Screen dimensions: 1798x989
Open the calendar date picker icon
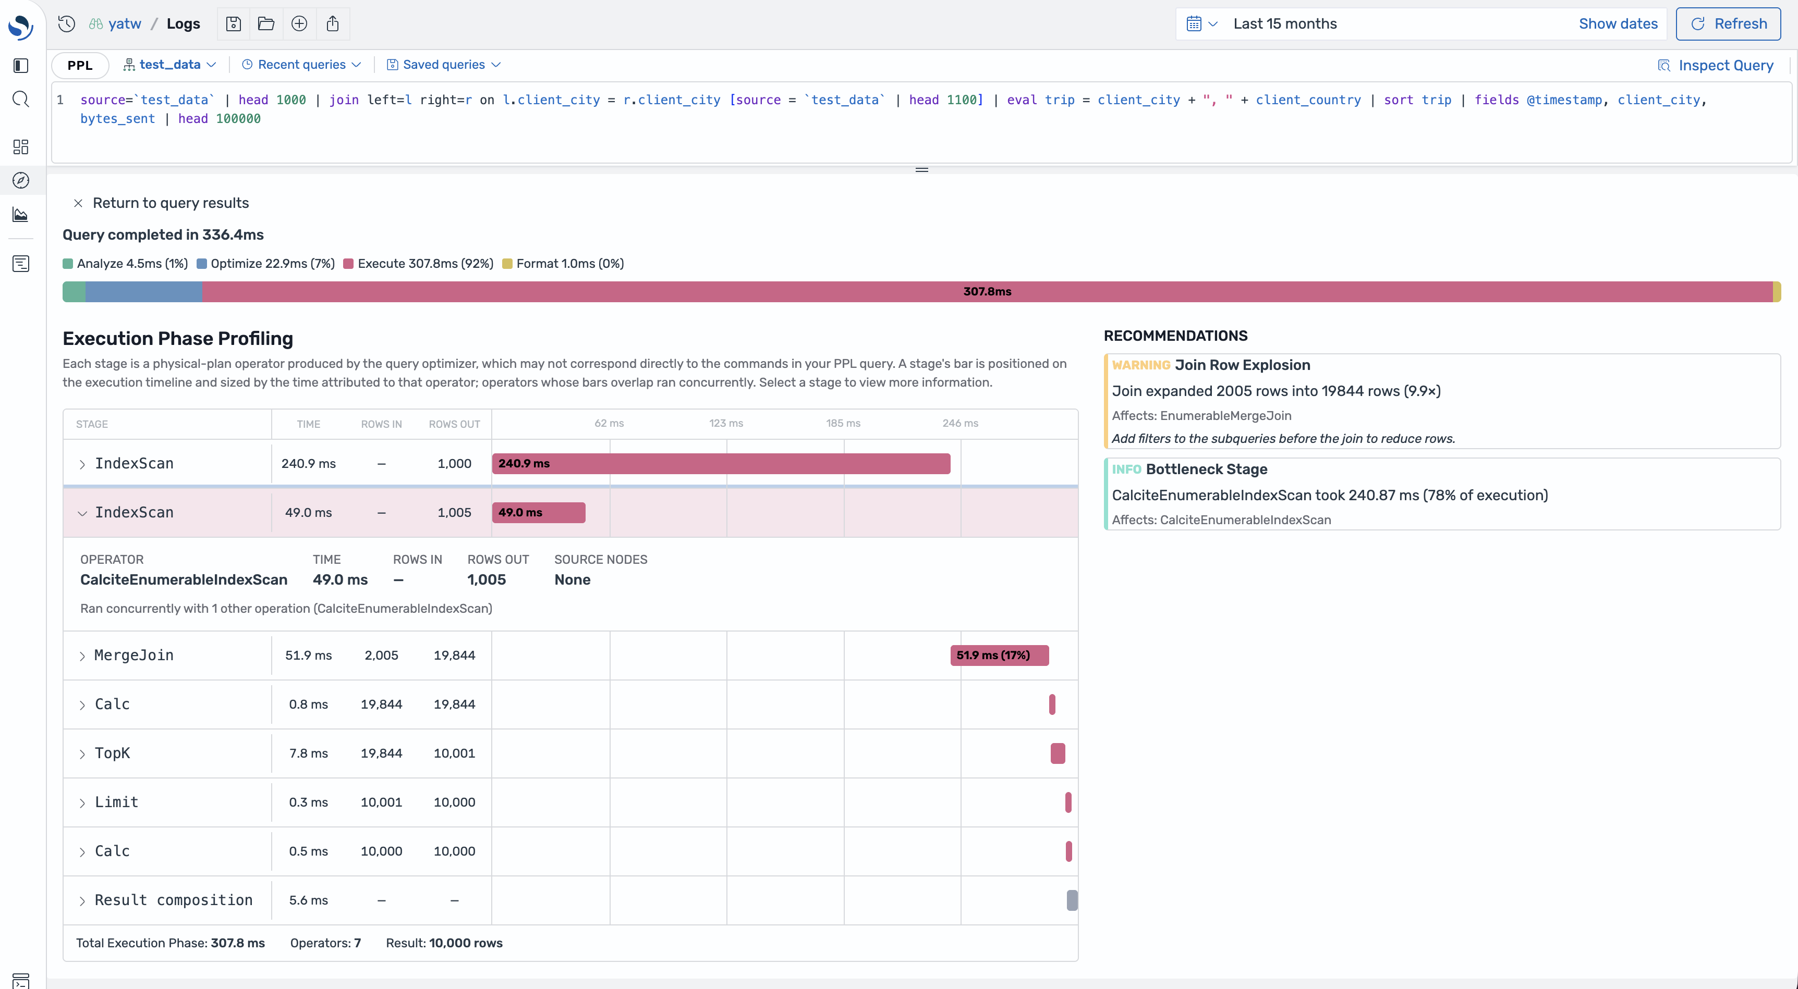(1194, 24)
